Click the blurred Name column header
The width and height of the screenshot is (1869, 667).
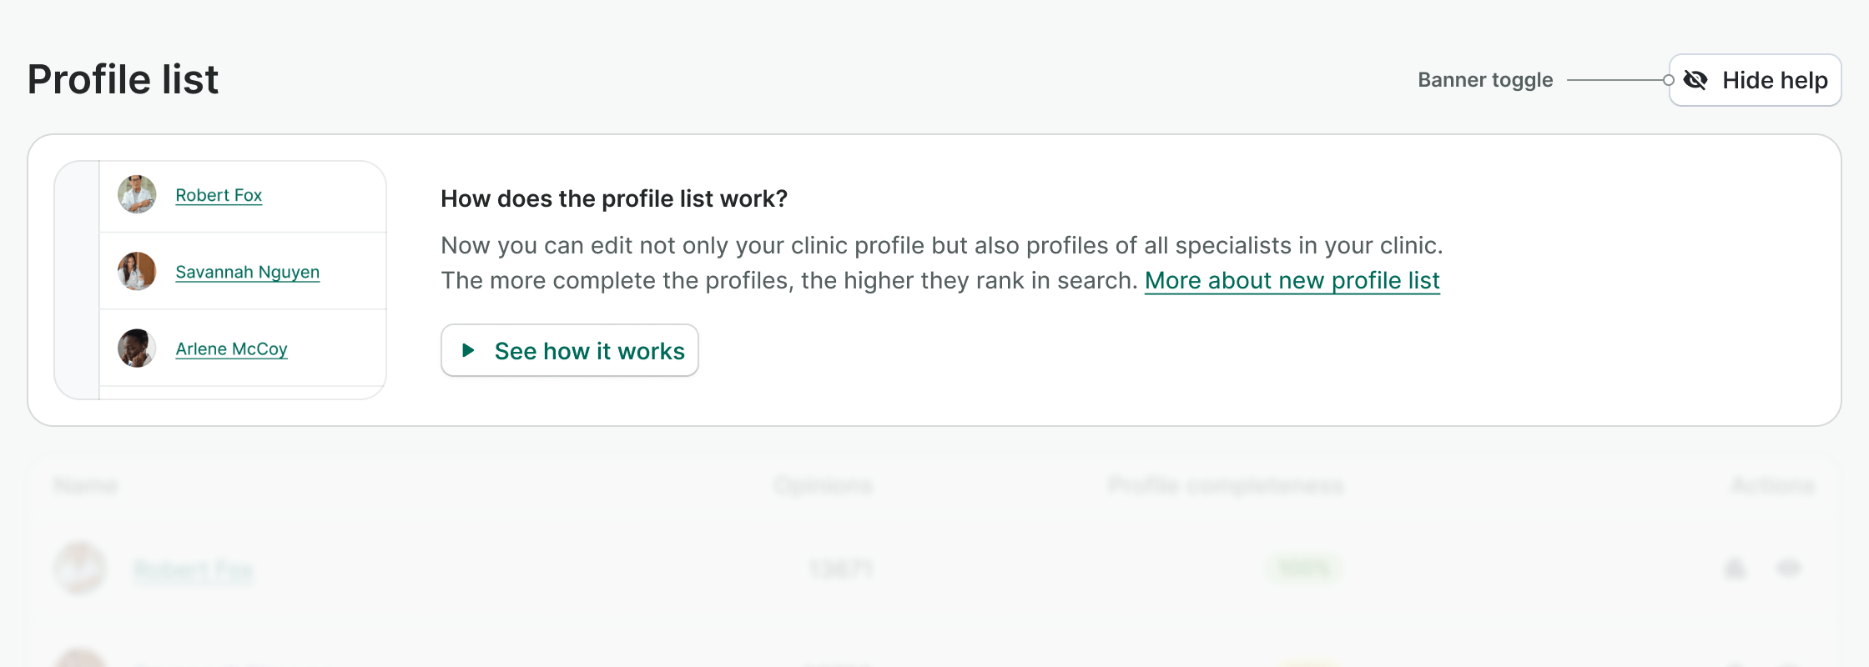click(x=86, y=485)
